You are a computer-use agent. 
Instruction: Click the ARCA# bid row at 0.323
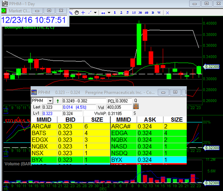(71, 126)
